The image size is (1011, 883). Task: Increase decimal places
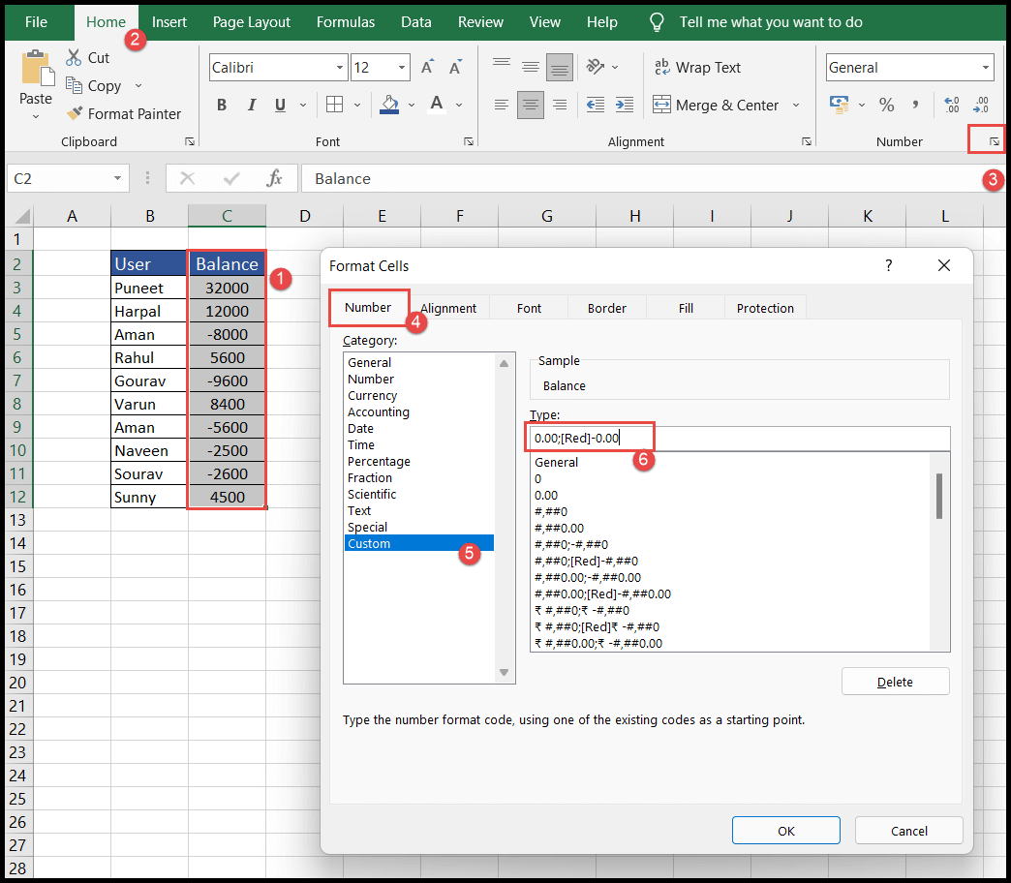951,105
